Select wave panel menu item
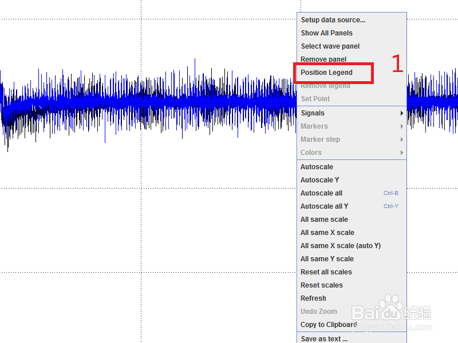The width and height of the screenshot is (458, 343). point(352,46)
